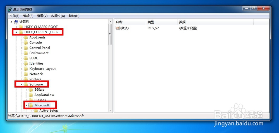Collapse the Microsoft key arrow
279x133 pixels.
click(26, 105)
